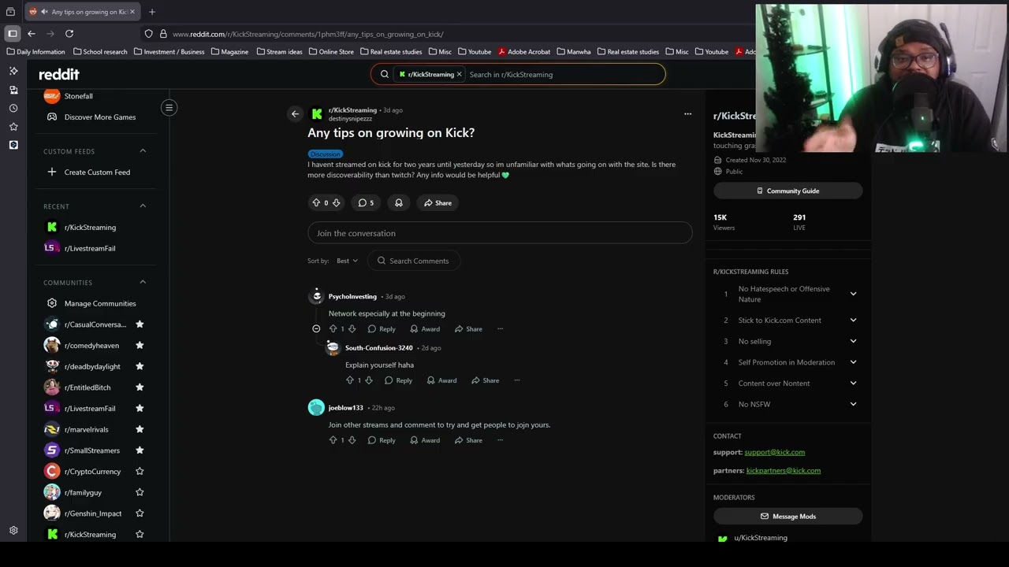Expand rule 2 Stick to Kick.com Content
Screen dimensions: 1009x567
tap(853, 321)
